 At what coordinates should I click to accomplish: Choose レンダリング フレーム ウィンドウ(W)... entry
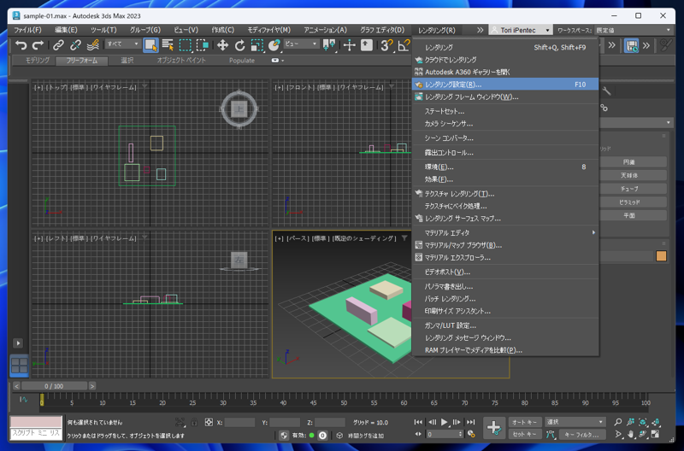point(505,97)
